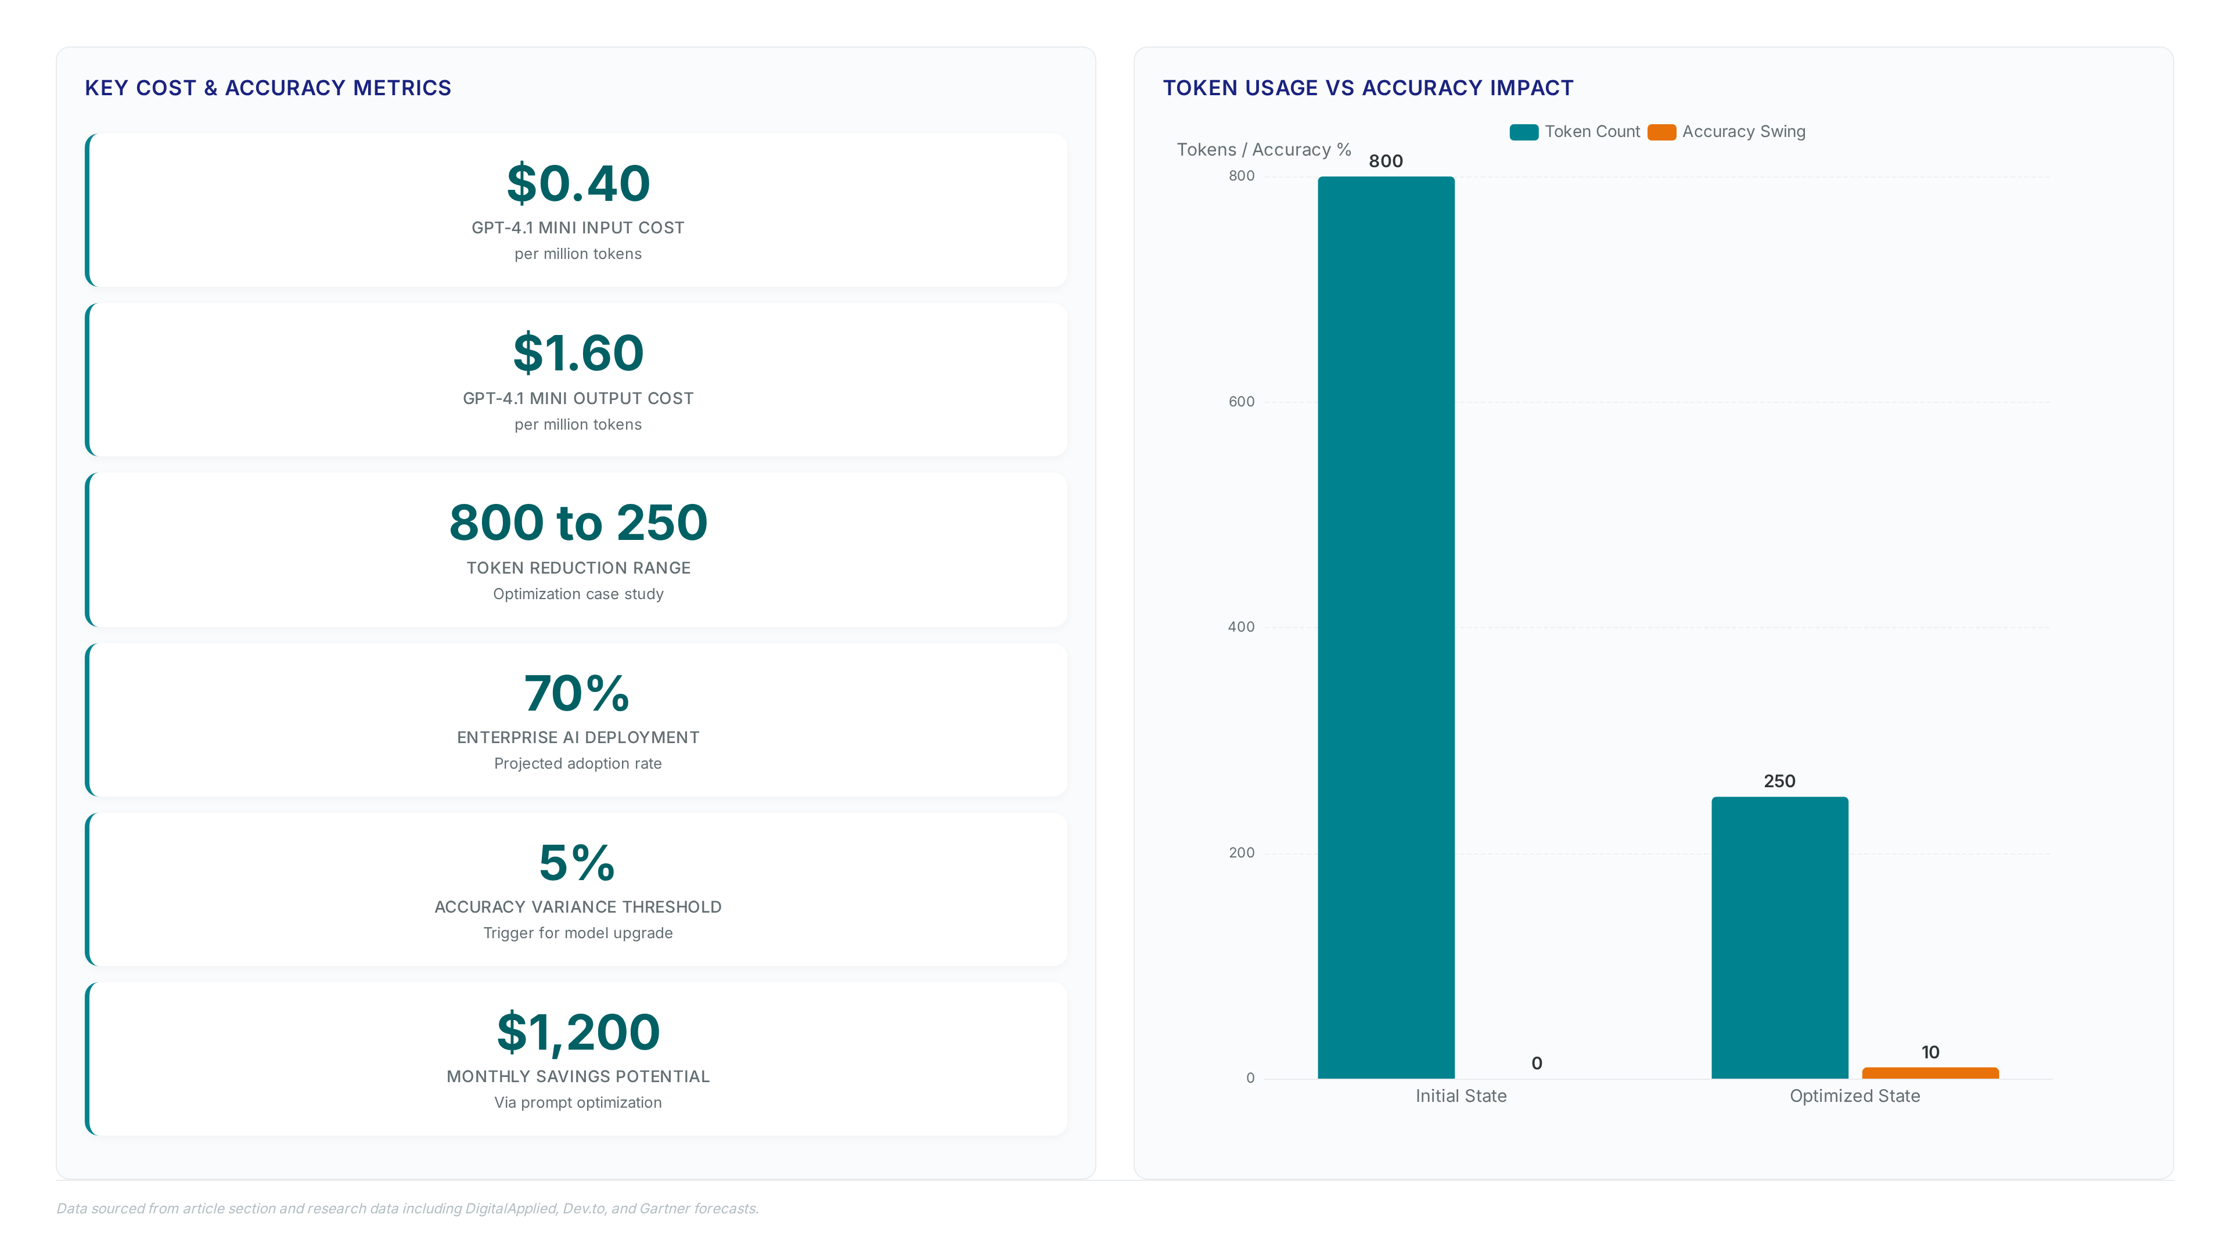Viewport: 2230px width, 1254px height.
Task: Click the 'KEY COST & ACCURACY METRICS' heading
Action: [x=268, y=88]
